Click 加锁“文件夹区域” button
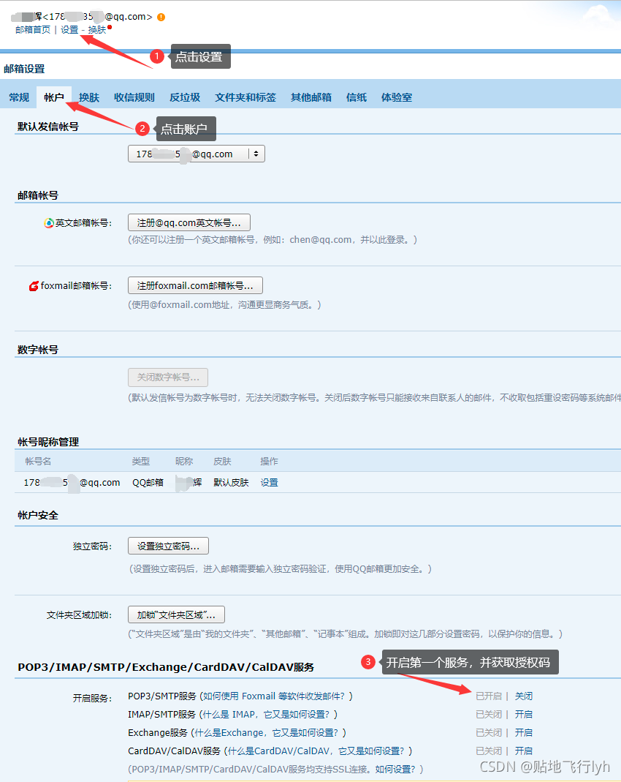621x782 pixels. (176, 615)
